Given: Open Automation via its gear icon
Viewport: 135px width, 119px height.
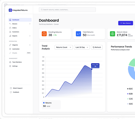Looking at the screenshot, I should tap(10, 49).
